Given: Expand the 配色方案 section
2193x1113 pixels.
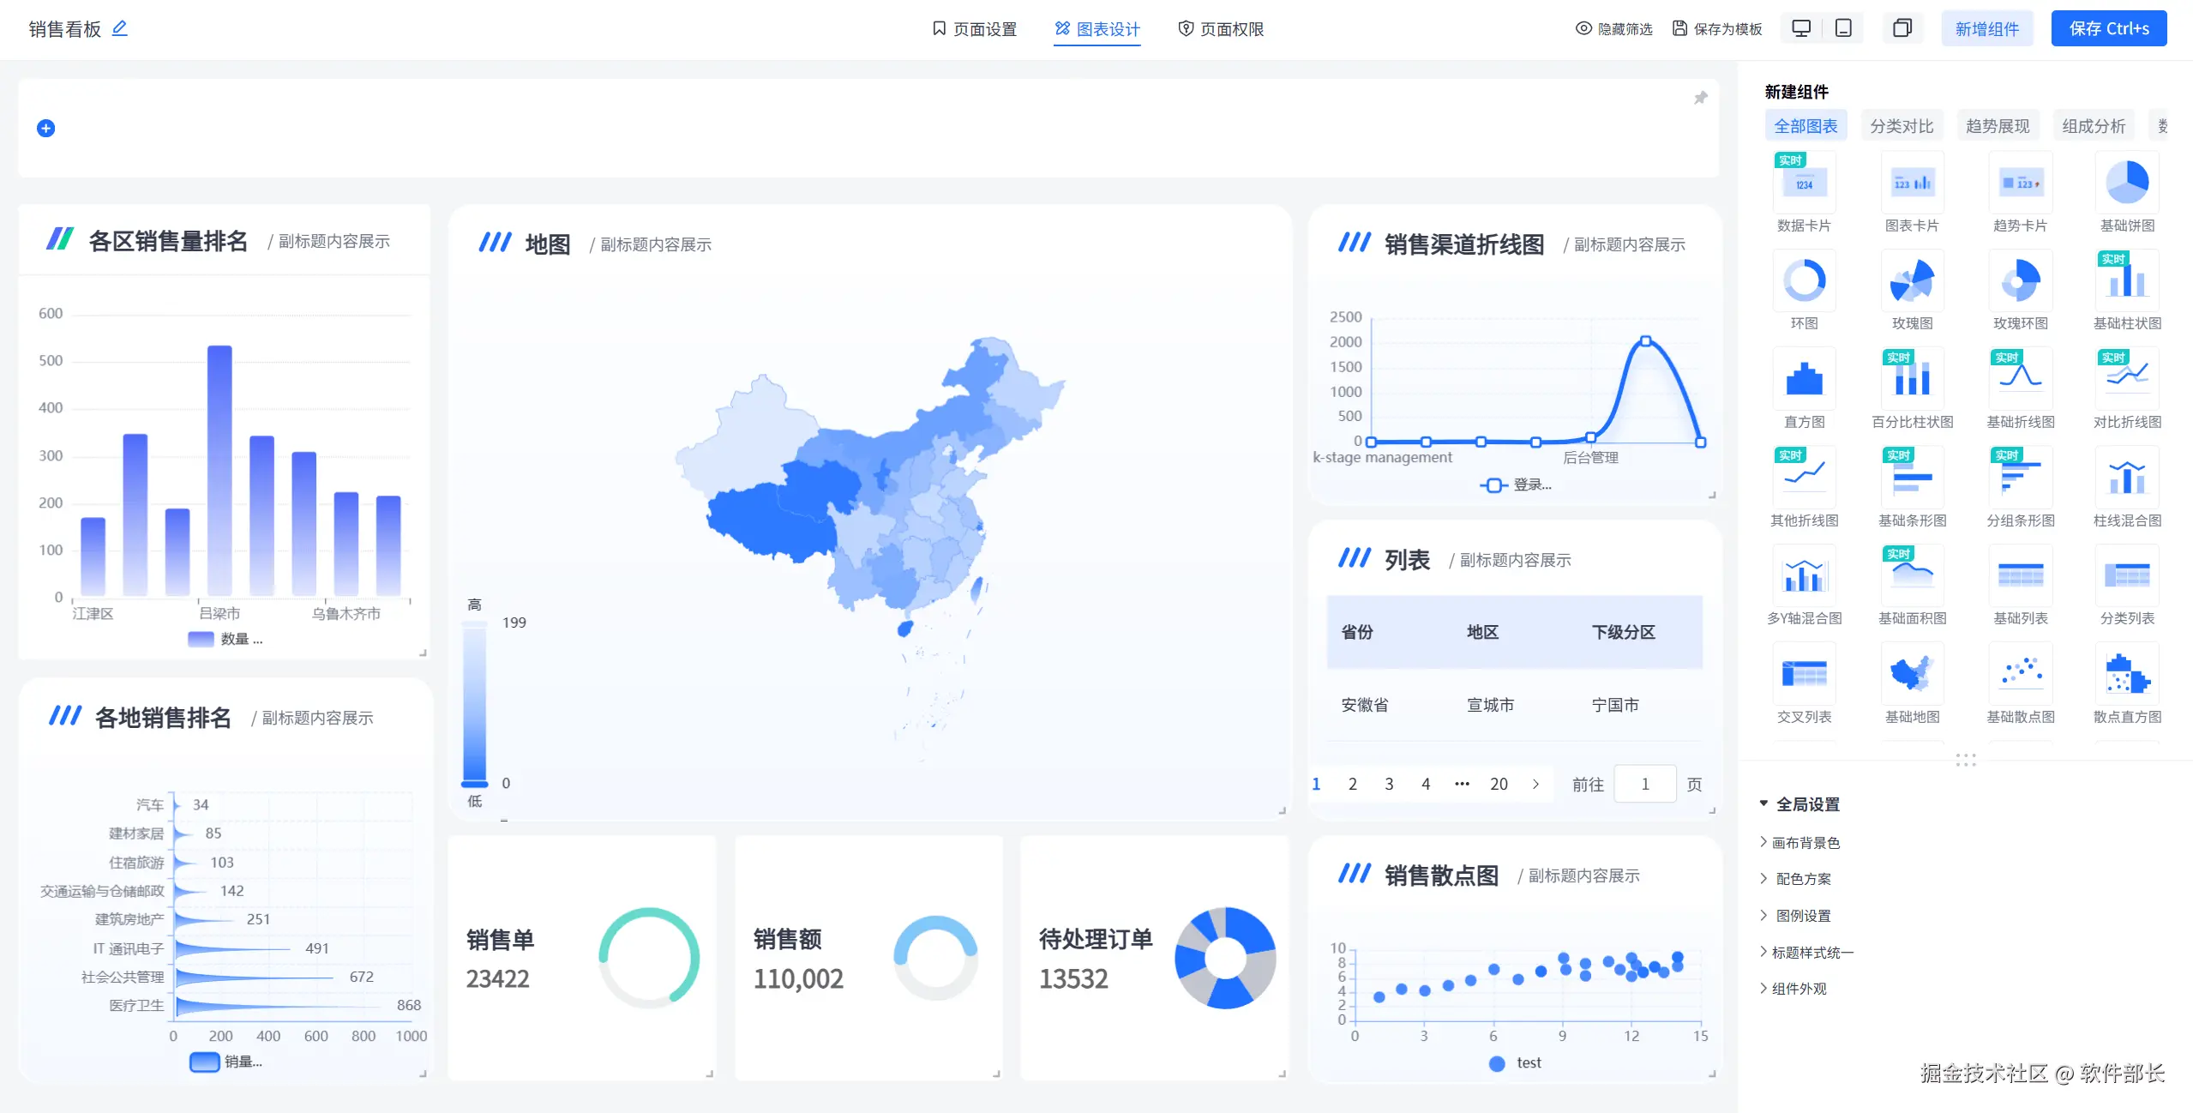Looking at the screenshot, I should pos(1802,879).
